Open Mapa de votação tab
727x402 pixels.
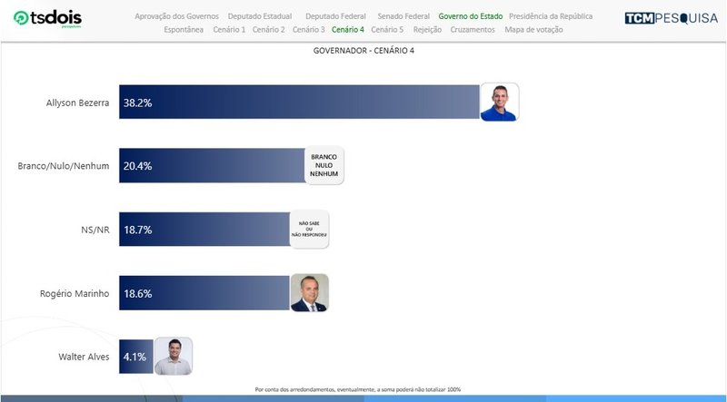(533, 30)
